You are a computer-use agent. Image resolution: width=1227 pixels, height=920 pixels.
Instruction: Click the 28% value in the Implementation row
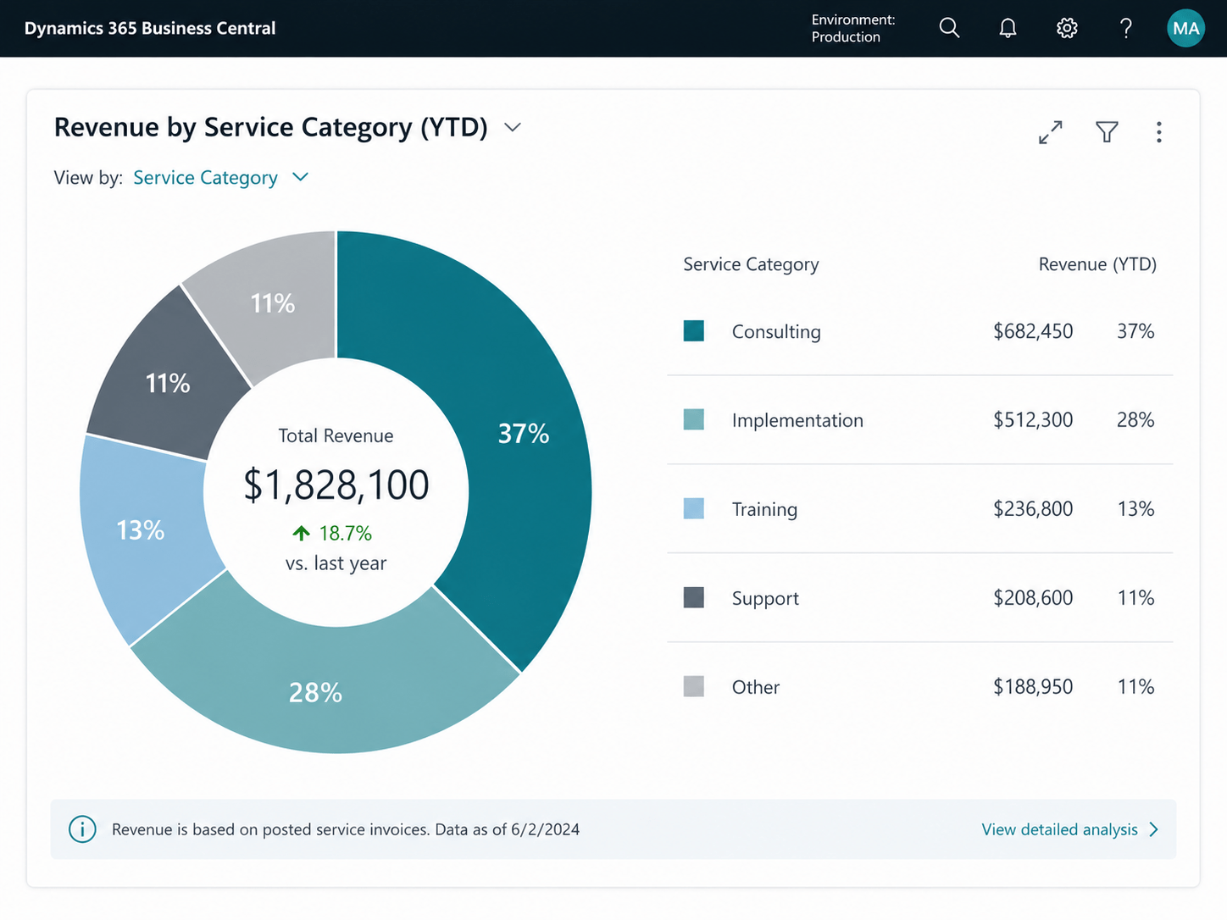(x=1135, y=420)
